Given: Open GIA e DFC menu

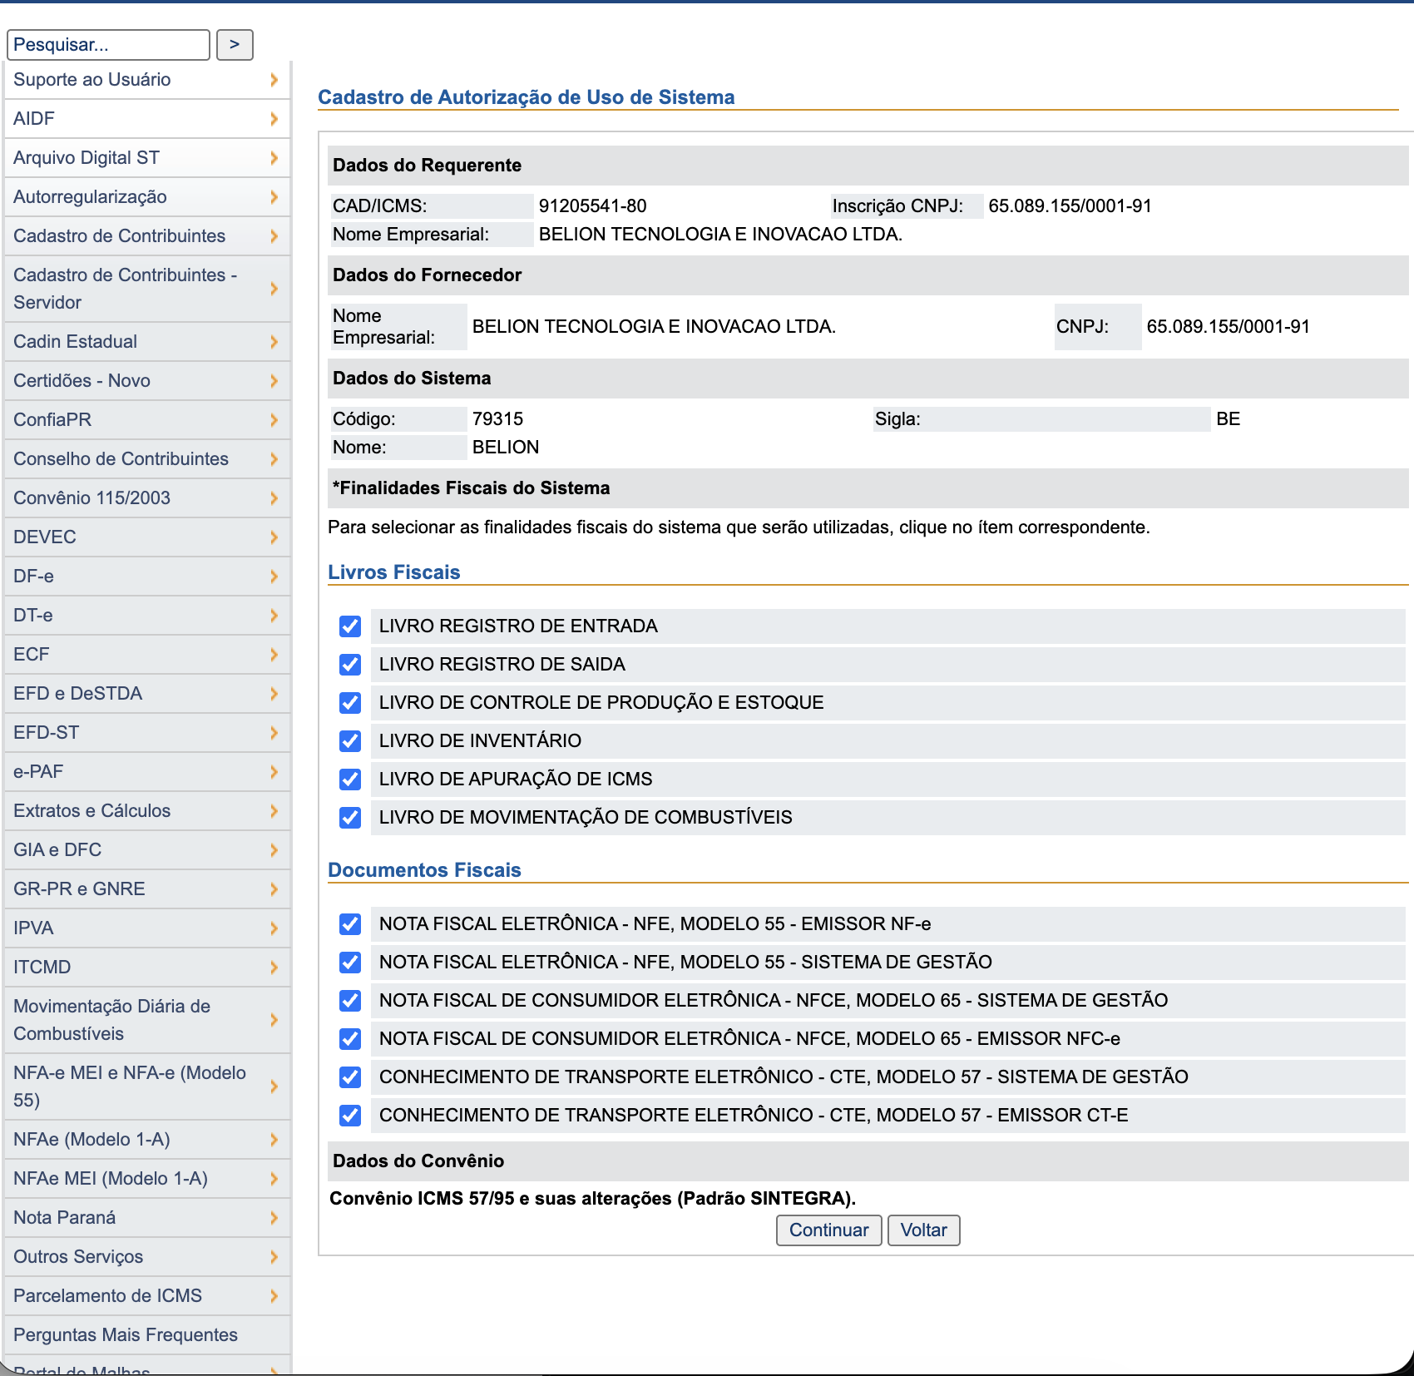Looking at the screenshot, I should [x=147, y=850].
